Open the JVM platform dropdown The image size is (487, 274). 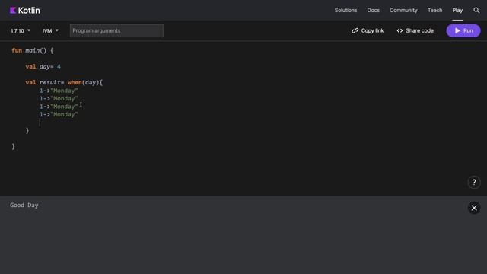pyautogui.click(x=50, y=30)
